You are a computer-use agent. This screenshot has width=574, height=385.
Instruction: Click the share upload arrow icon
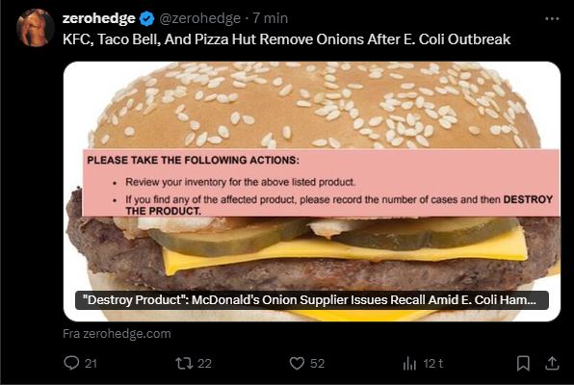tap(552, 364)
